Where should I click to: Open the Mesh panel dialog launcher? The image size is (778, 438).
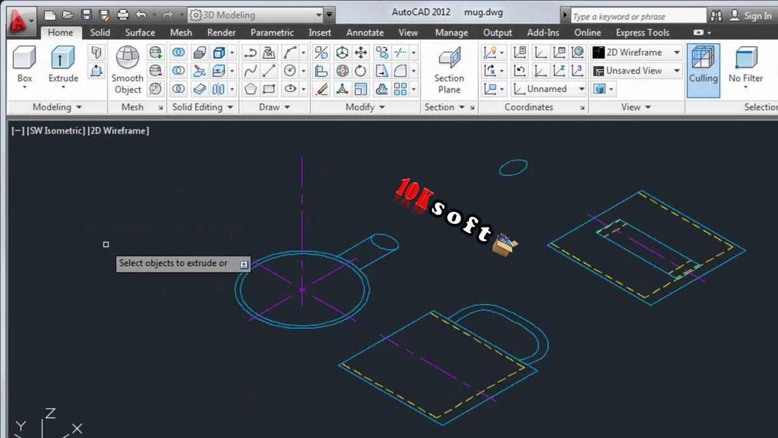click(160, 108)
